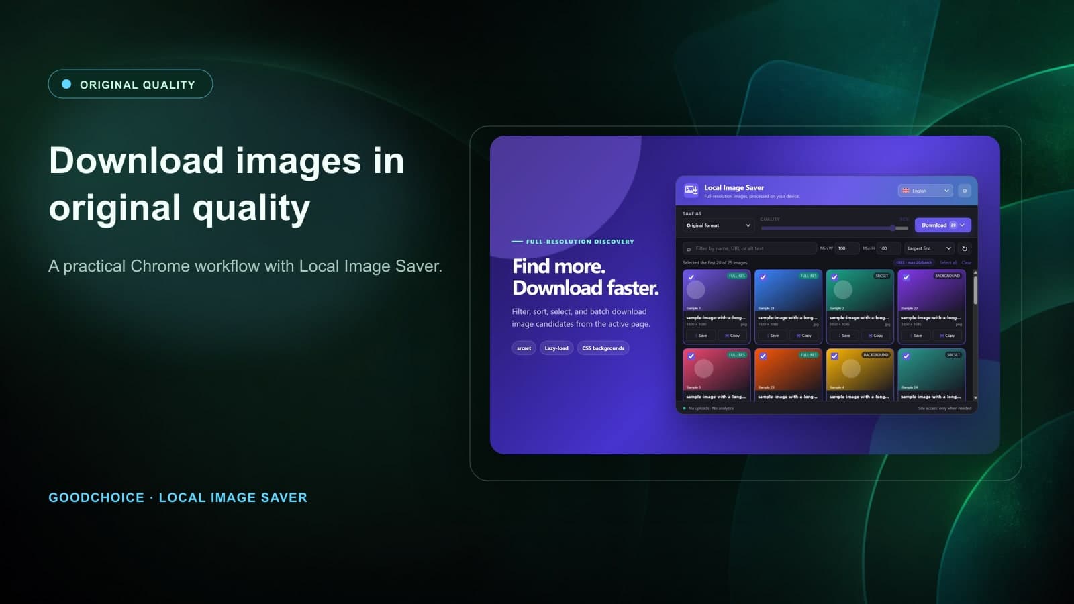Click the scrollbar up arrow in image grid
Viewport: 1074px width, 604px height.
coord(975,272)
